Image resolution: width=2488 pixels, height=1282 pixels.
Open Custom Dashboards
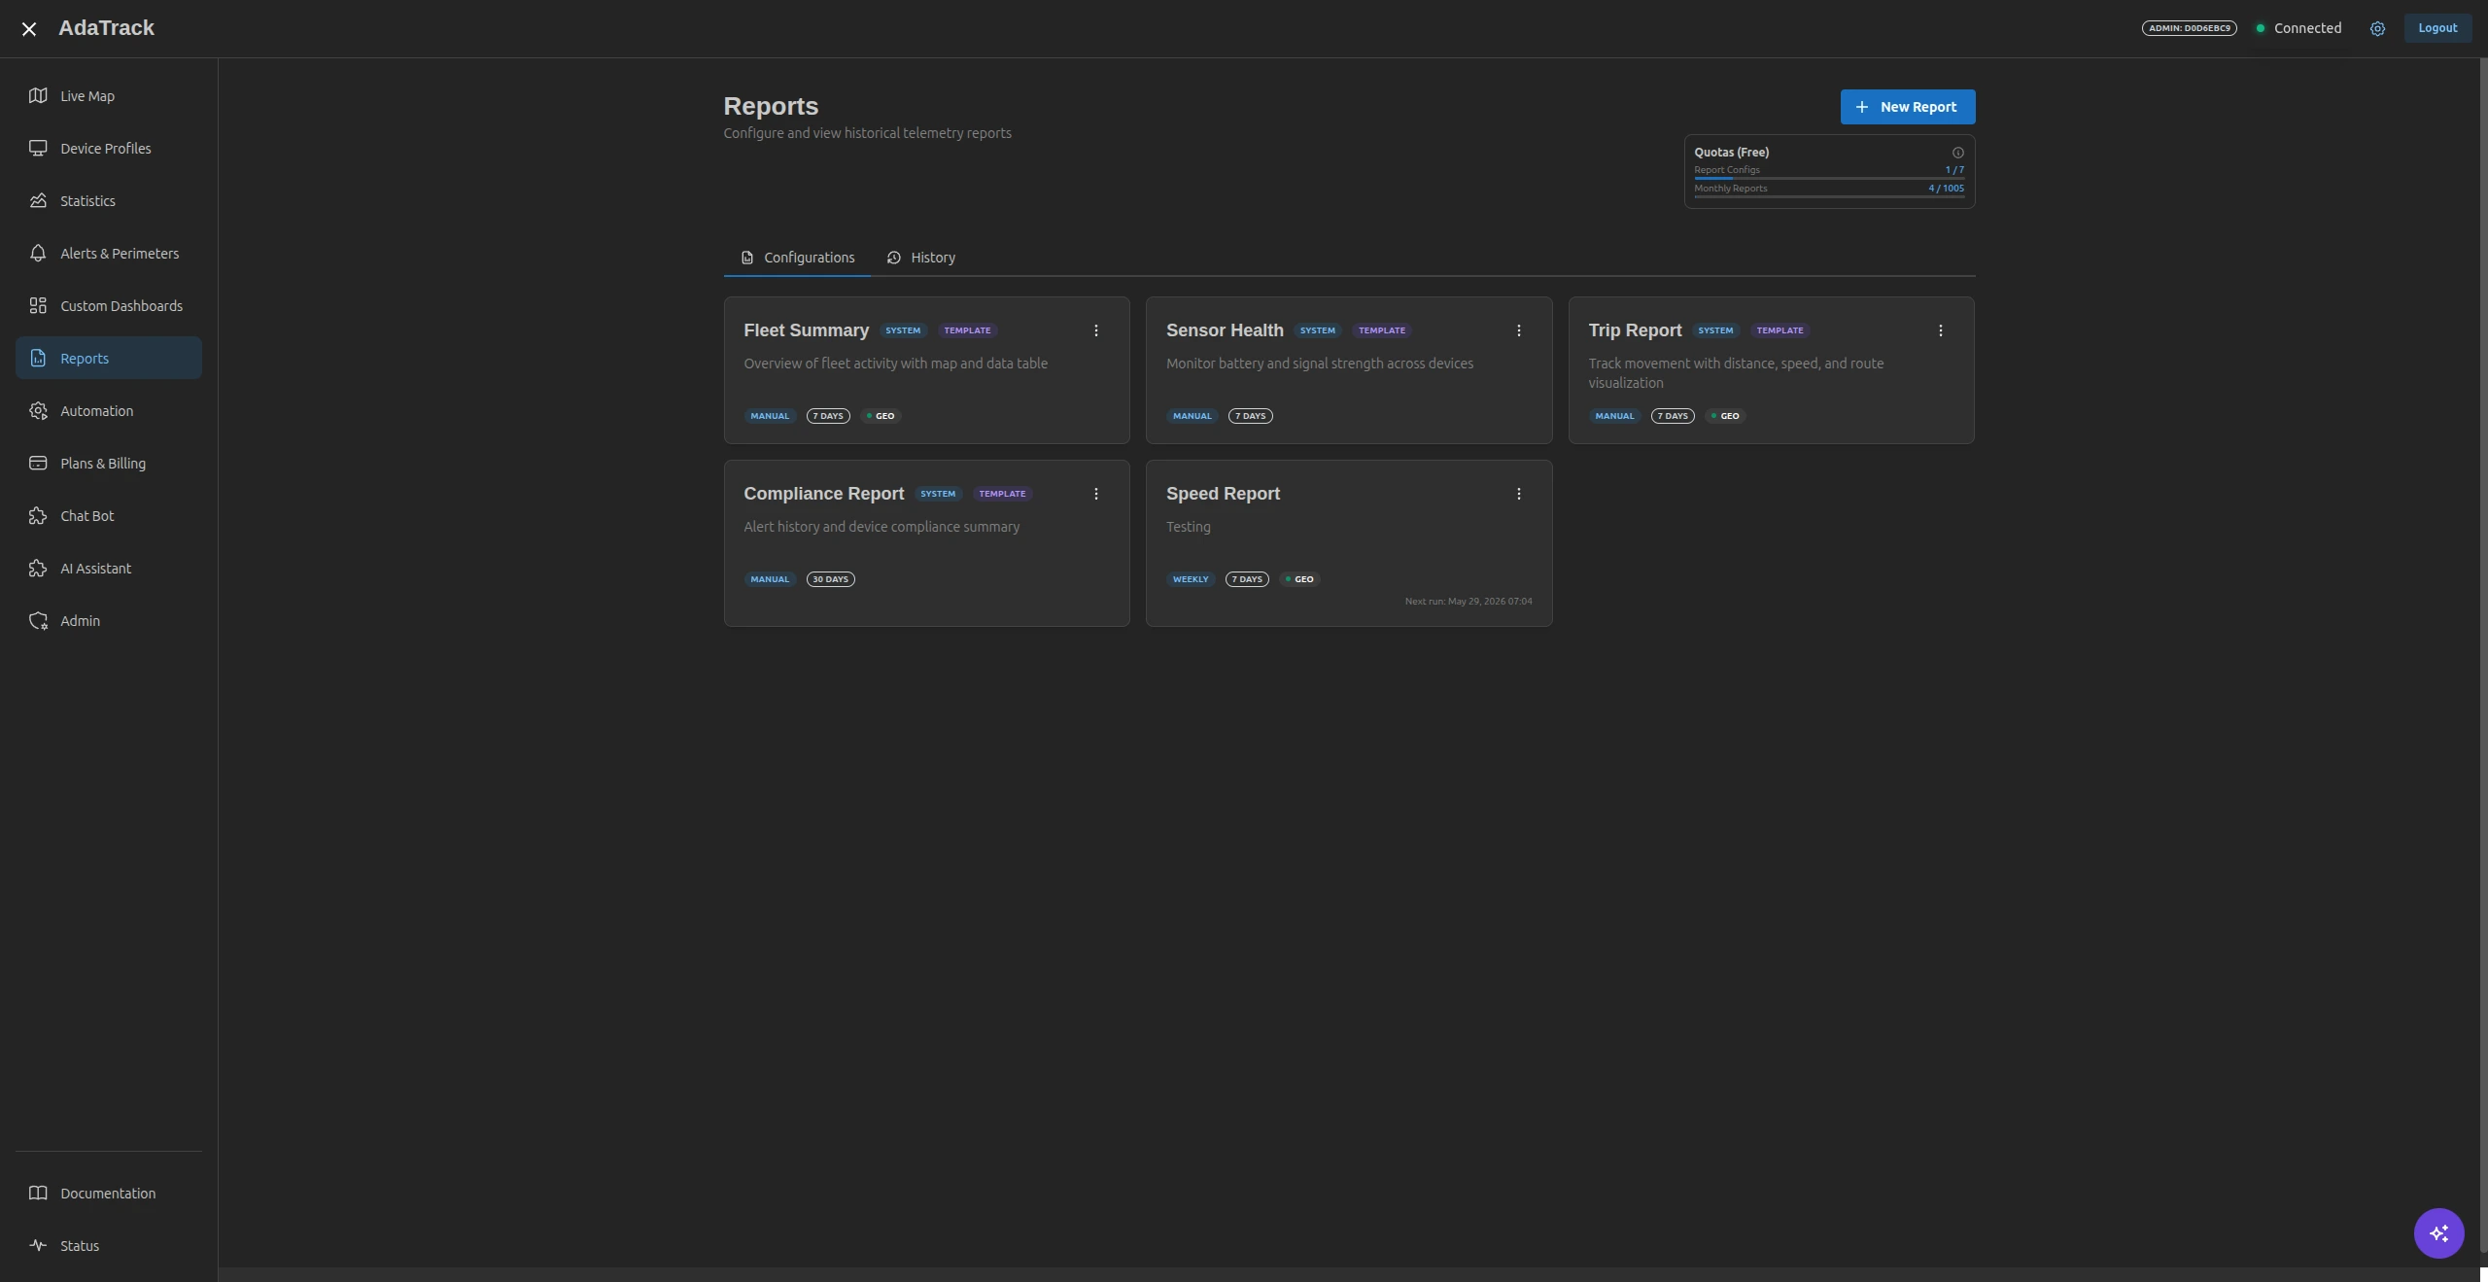(109, 306)
